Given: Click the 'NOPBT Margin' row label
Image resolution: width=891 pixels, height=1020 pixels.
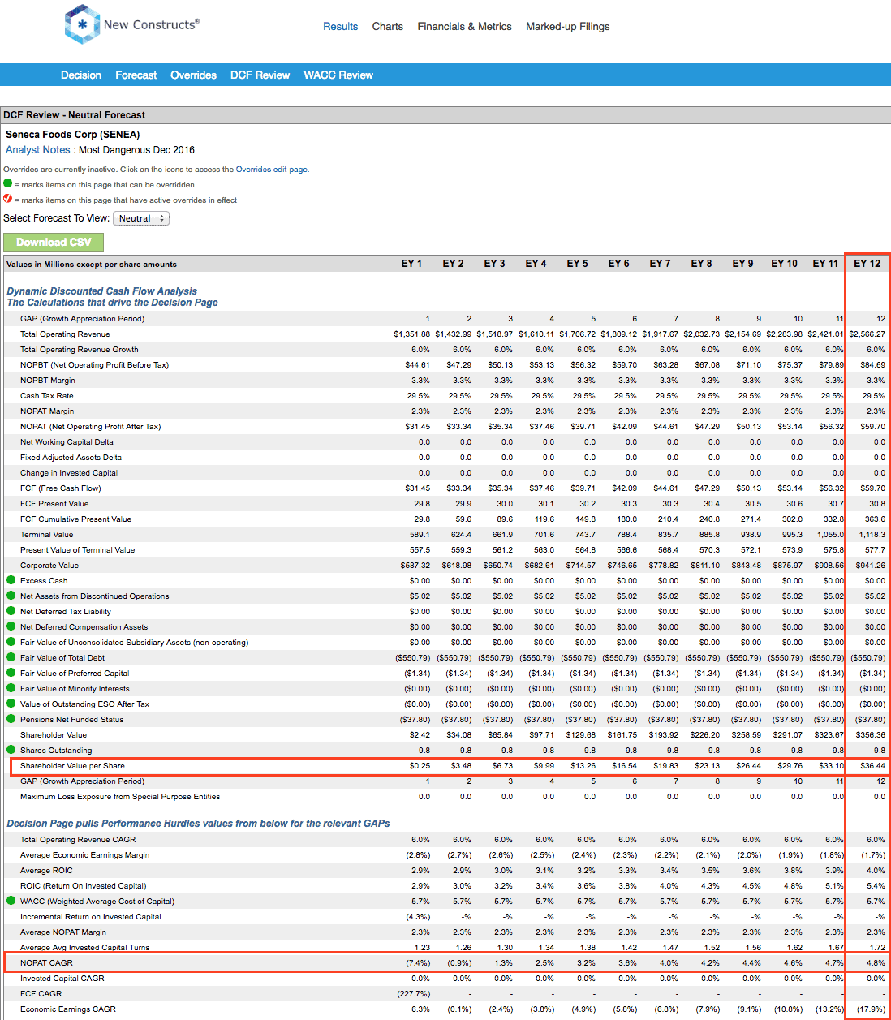Looking at the screenshot, I should [48, 381].
